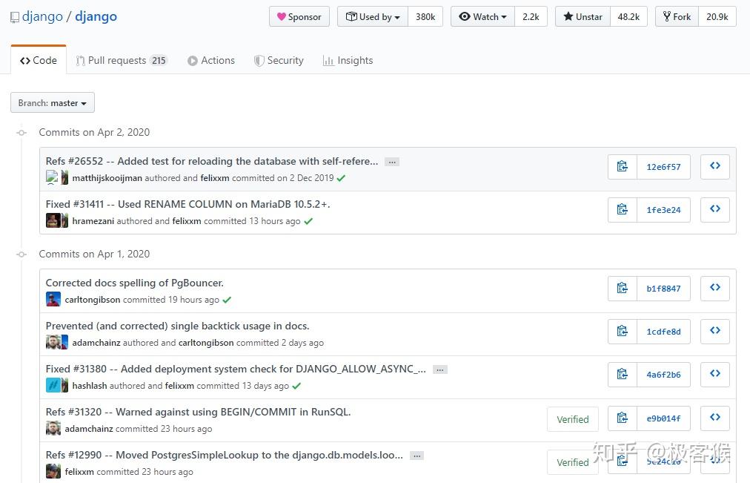This screenshot has width=750, height=483.
Task: Click the Sponsor button
Action: (299, 16)
